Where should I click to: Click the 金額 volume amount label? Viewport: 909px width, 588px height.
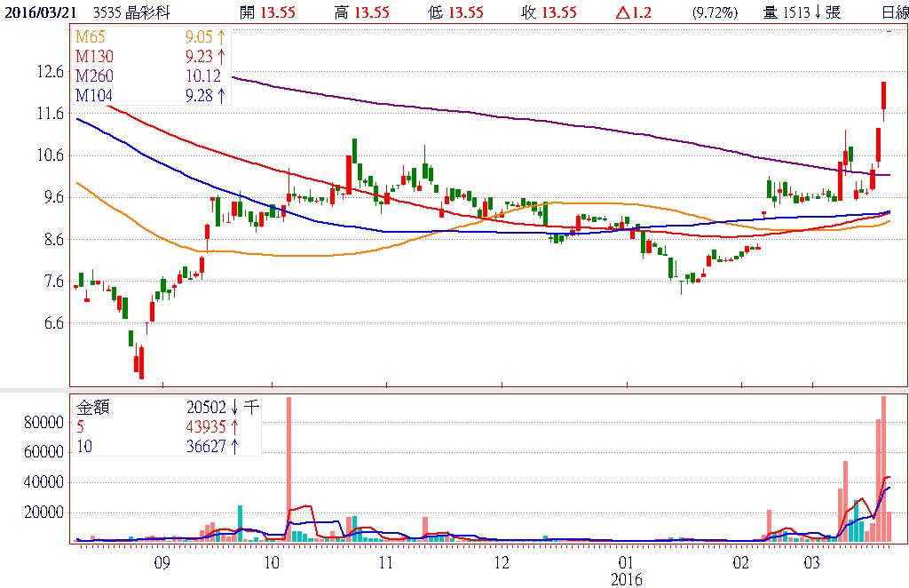click(x=95, y=408)
